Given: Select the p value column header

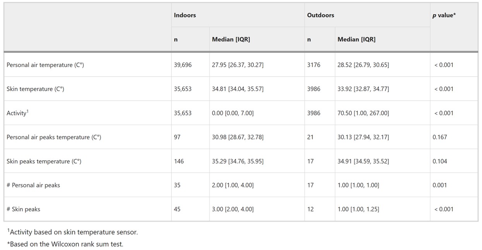Looking at the screenshot, I should [444, 15].
